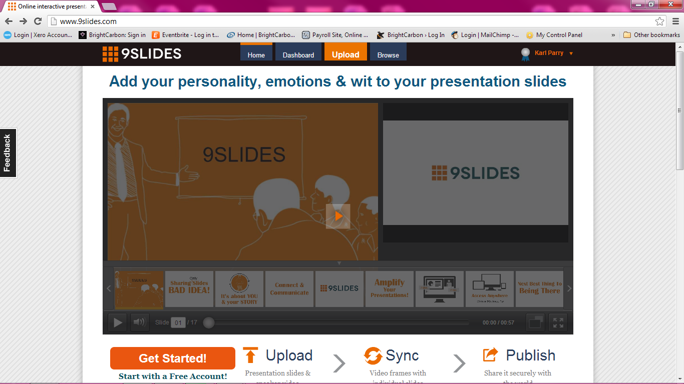Enter fullscreen mode in the player
This screenshot has height=384, width=684.
(x=558, y=322)
